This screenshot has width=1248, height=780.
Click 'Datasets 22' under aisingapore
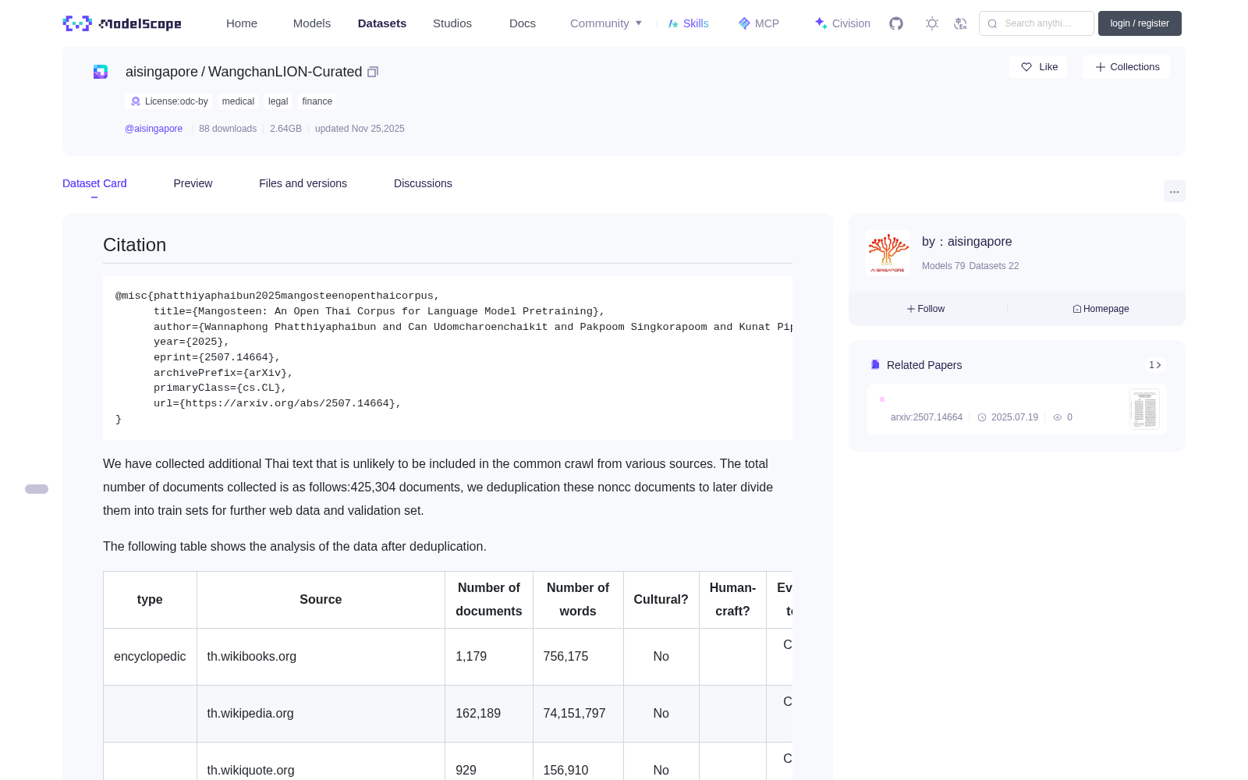[994, 266]
